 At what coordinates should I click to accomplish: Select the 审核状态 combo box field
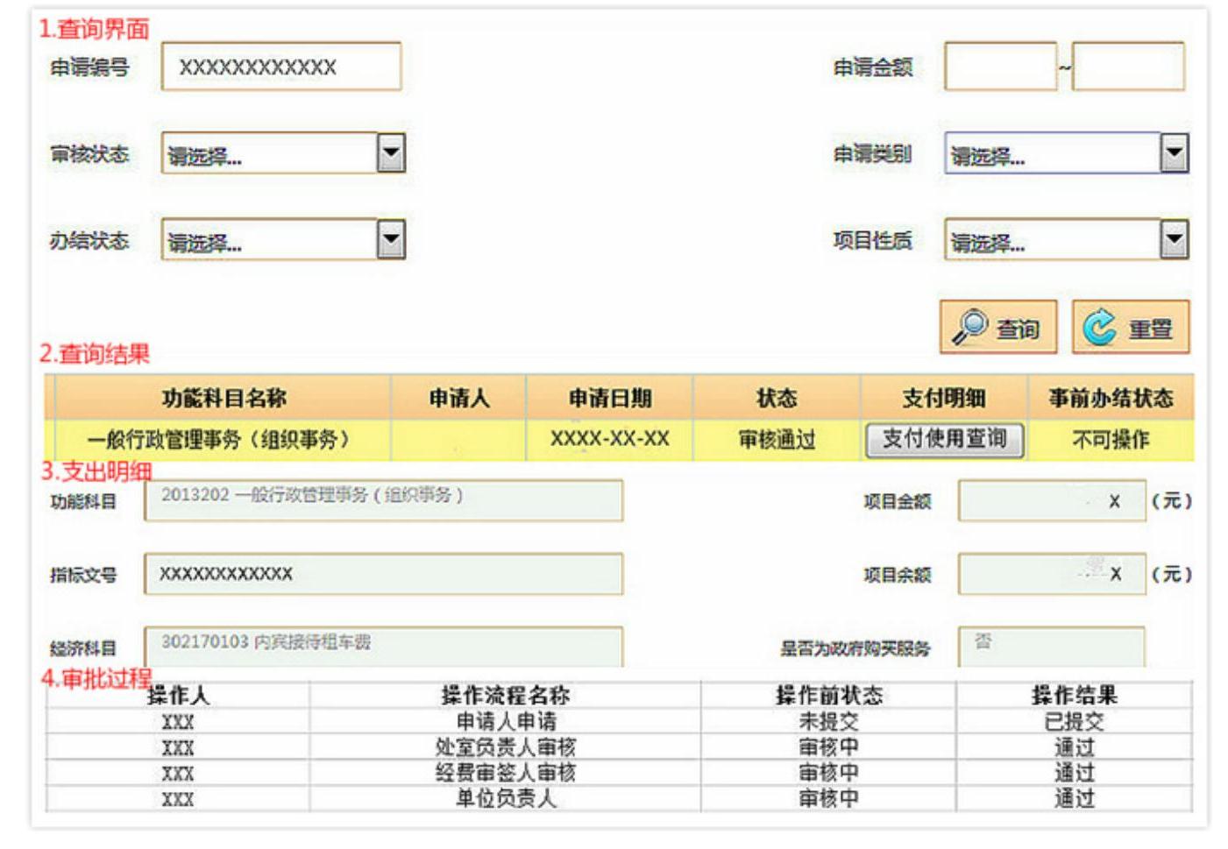point(283,153)
